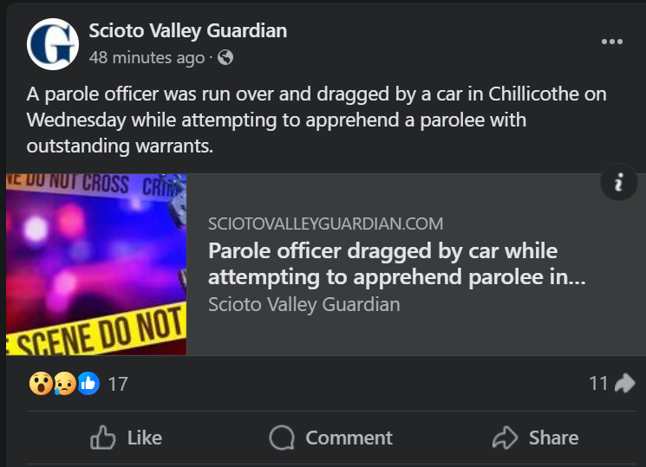646x467 pixels.
Task: View the 17 reactions count
Action: (118, 383)
